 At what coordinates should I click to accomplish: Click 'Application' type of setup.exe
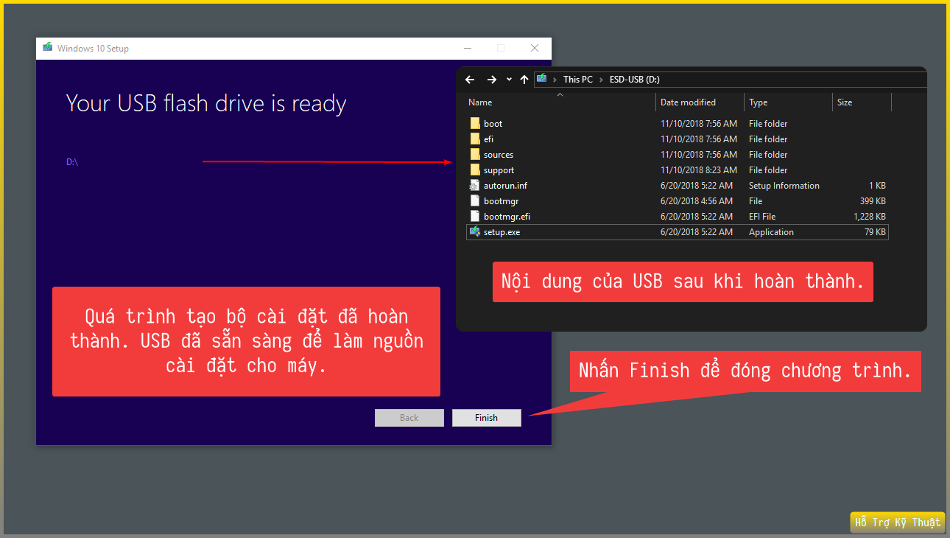771,232
